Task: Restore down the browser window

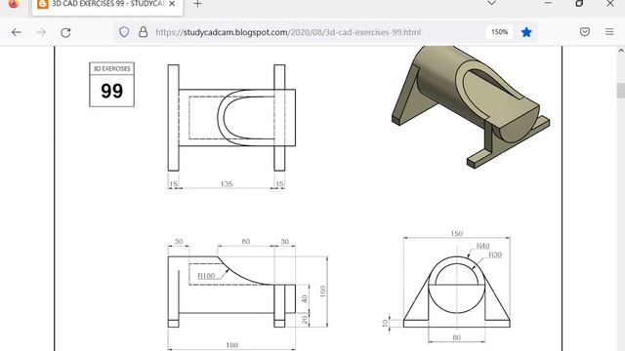Action: 579,3
